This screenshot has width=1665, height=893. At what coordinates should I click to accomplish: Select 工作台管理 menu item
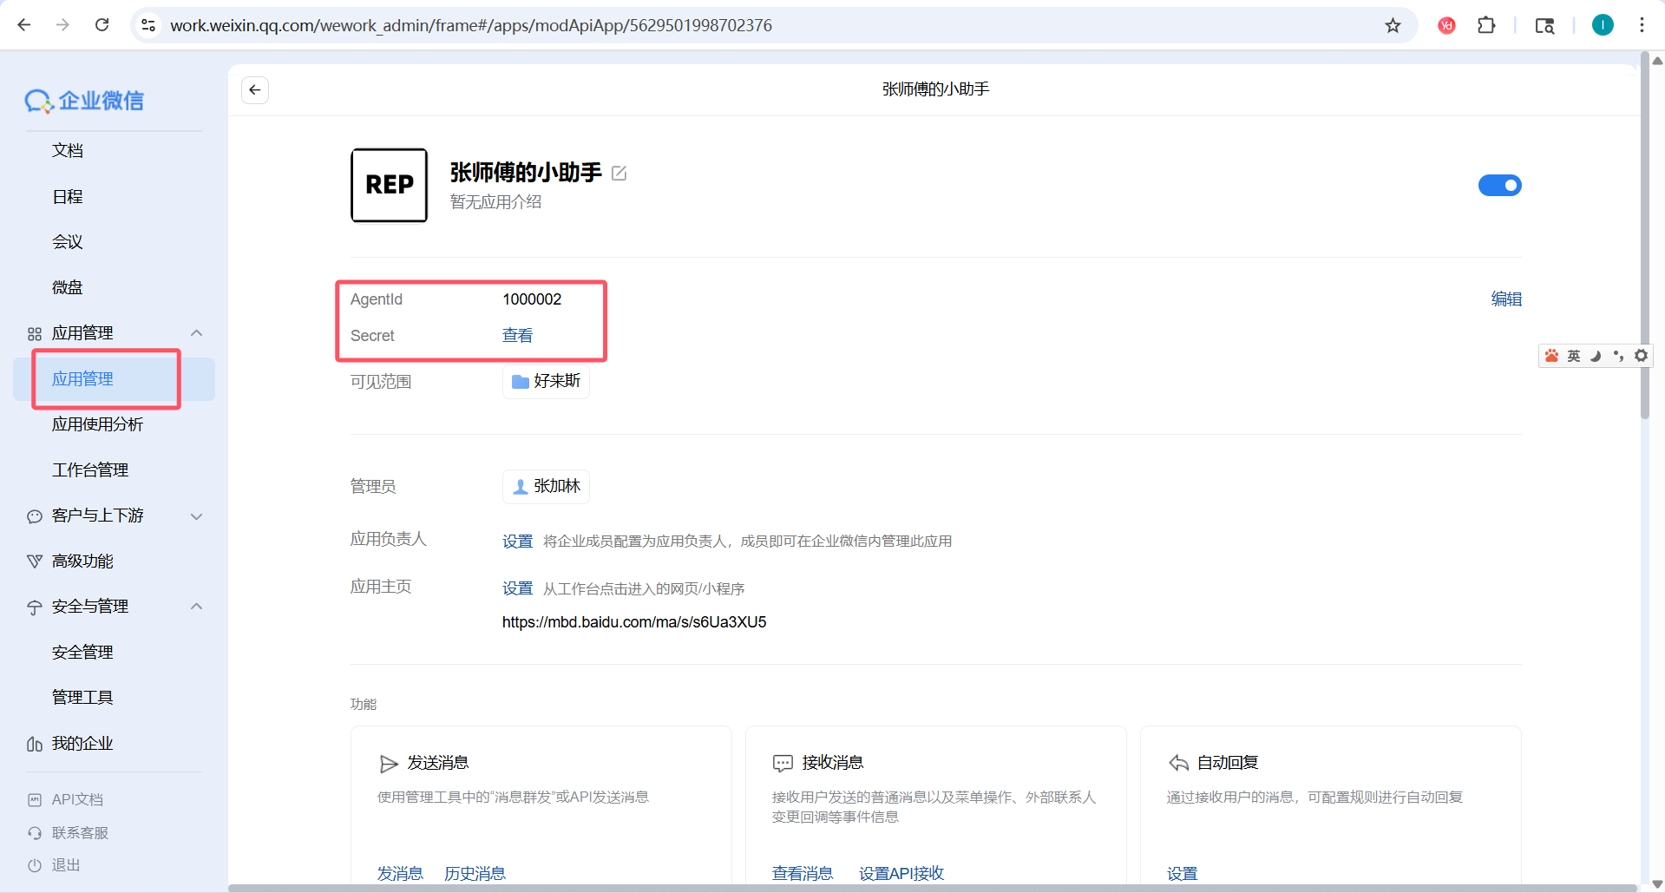(90, 470)
